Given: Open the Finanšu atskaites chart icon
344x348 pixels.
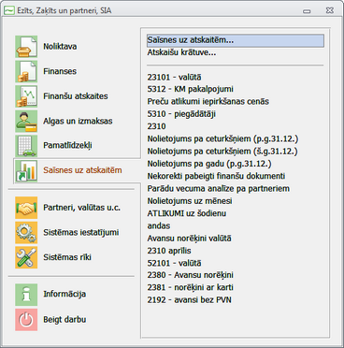Looking at the screenshot, I should (x=26, y=96).
